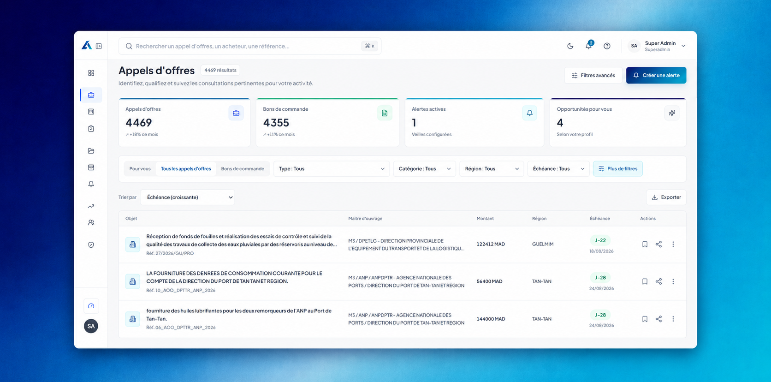Screen dimensions: 771x382
Task: Expand the Super Admin account menu
Action: [x=657, y=46]
